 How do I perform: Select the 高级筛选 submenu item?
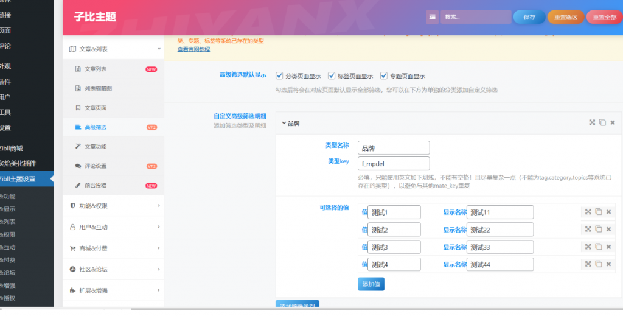click(113, 127)
